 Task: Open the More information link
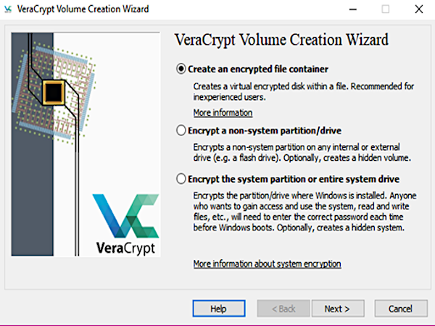click(223, 113)
